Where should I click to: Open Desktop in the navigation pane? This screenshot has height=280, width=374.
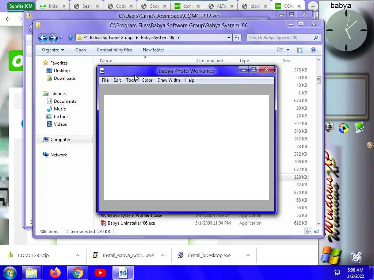(x=62, y=71)
